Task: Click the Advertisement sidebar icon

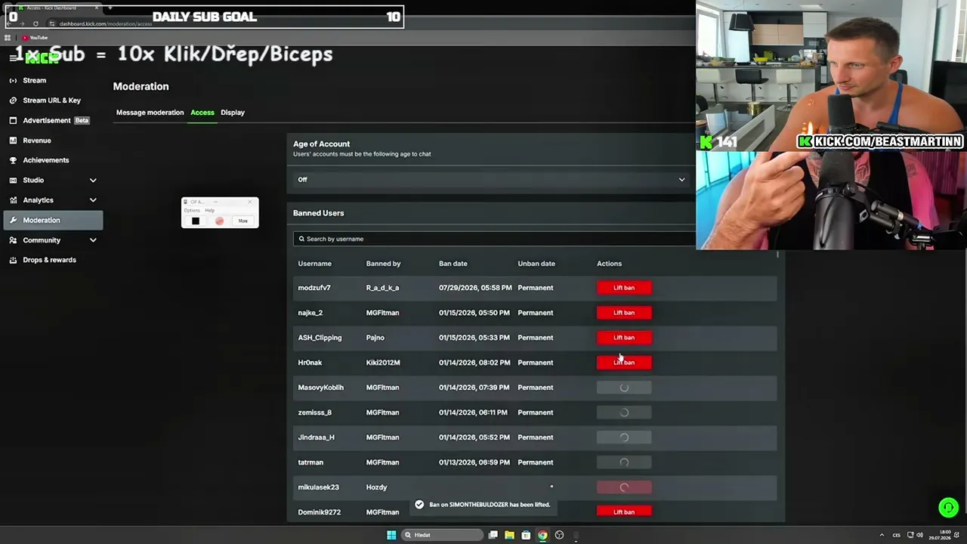Action: coord(13,120)
